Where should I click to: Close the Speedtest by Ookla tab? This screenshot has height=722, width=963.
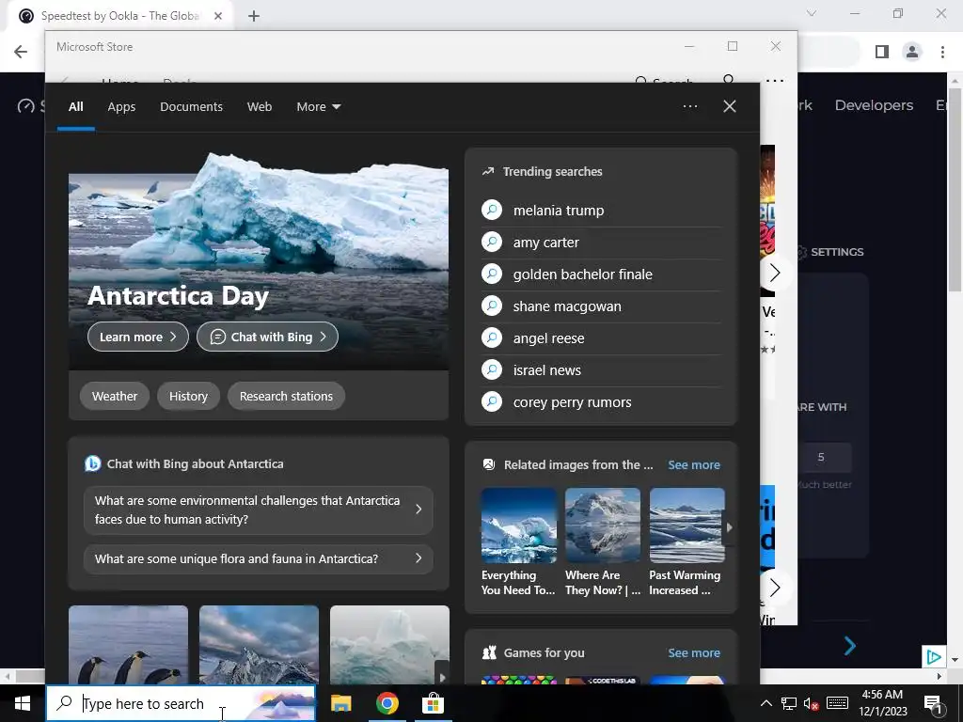click(x=218, y=16)
